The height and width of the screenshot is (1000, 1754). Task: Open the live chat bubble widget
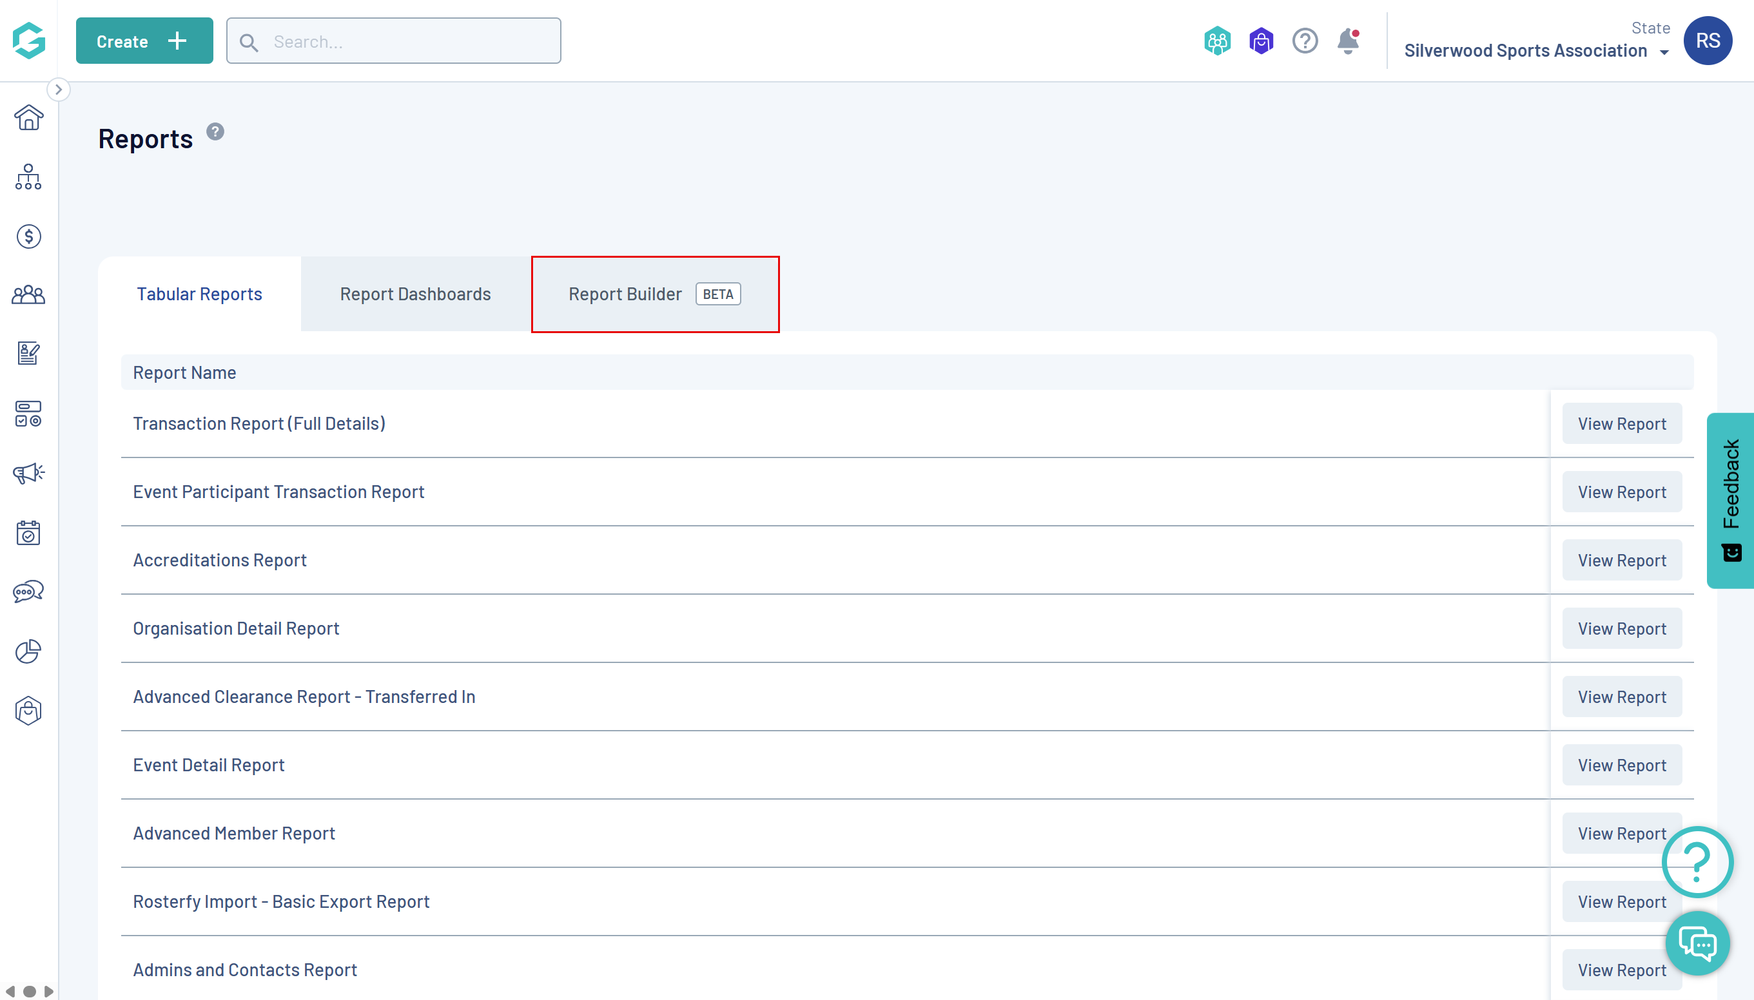[x=1697, y=944]
